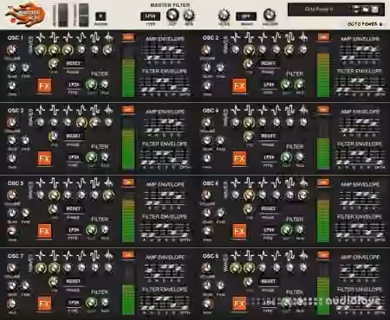390x320 pixels.
Task: Select the fourth waveform icon in OSC 3
Action: (81, 110)
